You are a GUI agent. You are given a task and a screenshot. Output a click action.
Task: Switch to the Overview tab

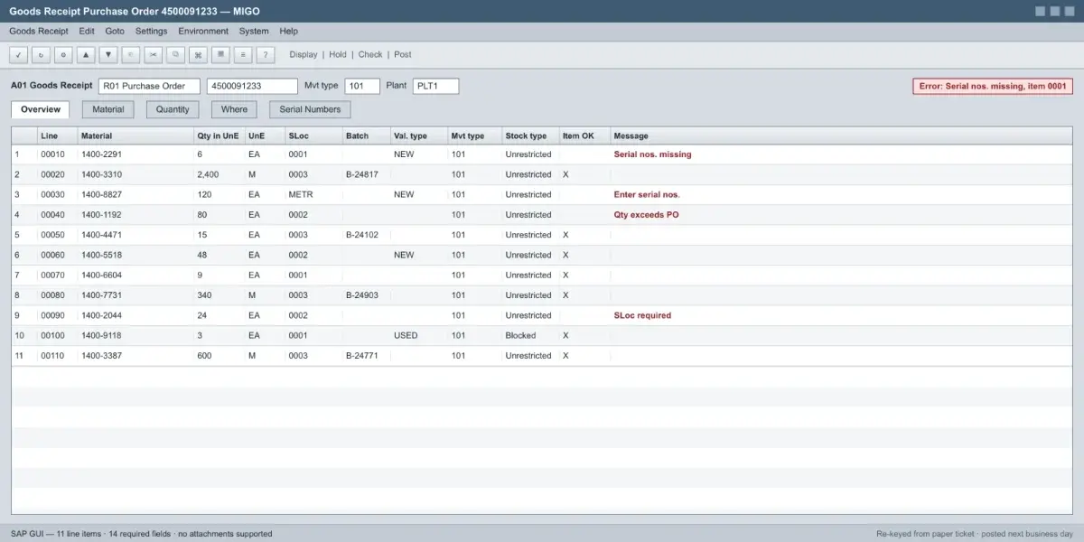[x=41, y=109]
